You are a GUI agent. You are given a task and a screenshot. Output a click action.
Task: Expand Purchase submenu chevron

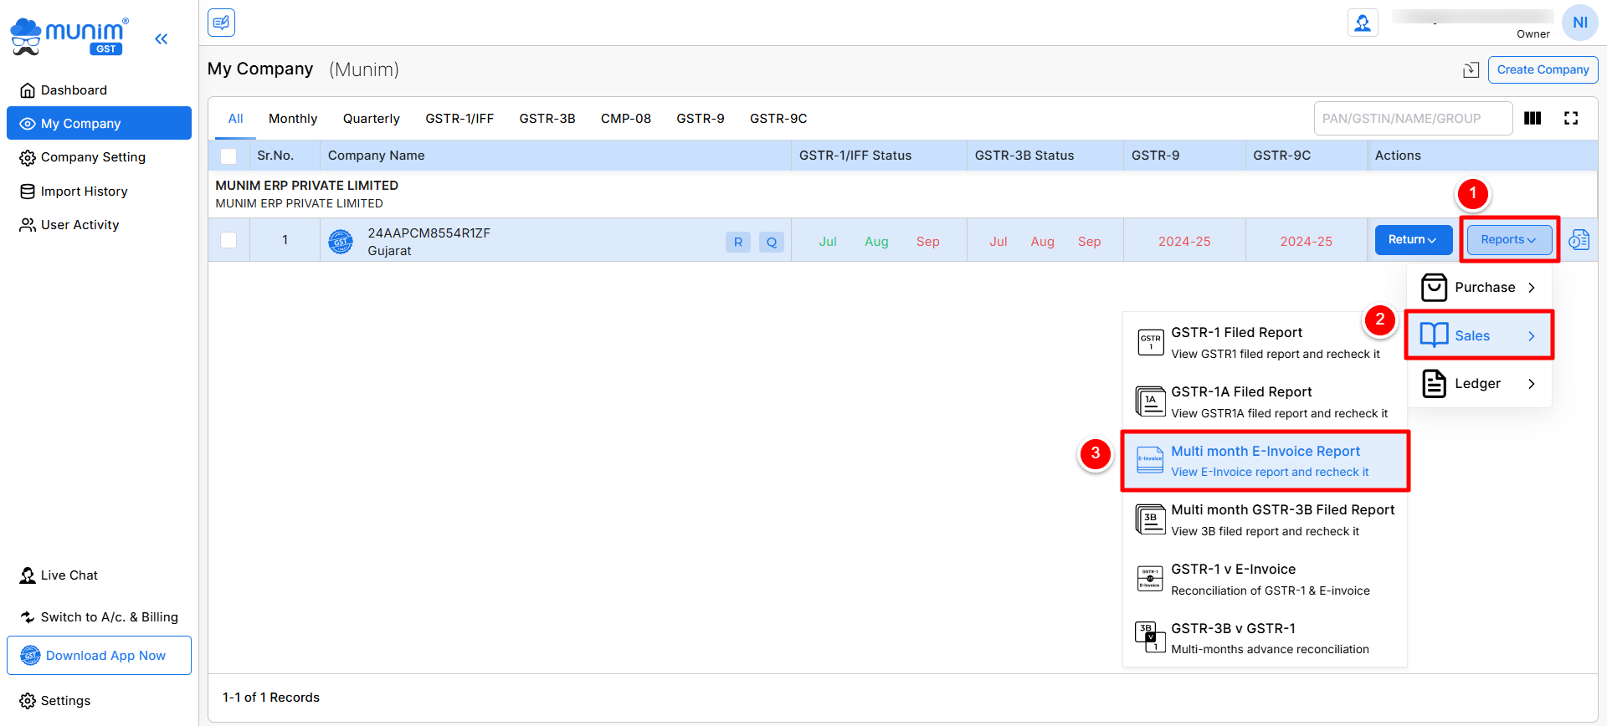(x=1531, y=287)
